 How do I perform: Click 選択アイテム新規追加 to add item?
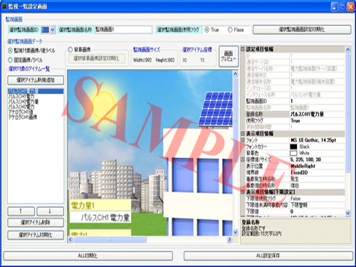click(36, 80)
